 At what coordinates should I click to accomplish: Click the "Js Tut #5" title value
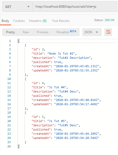[57, 121]
